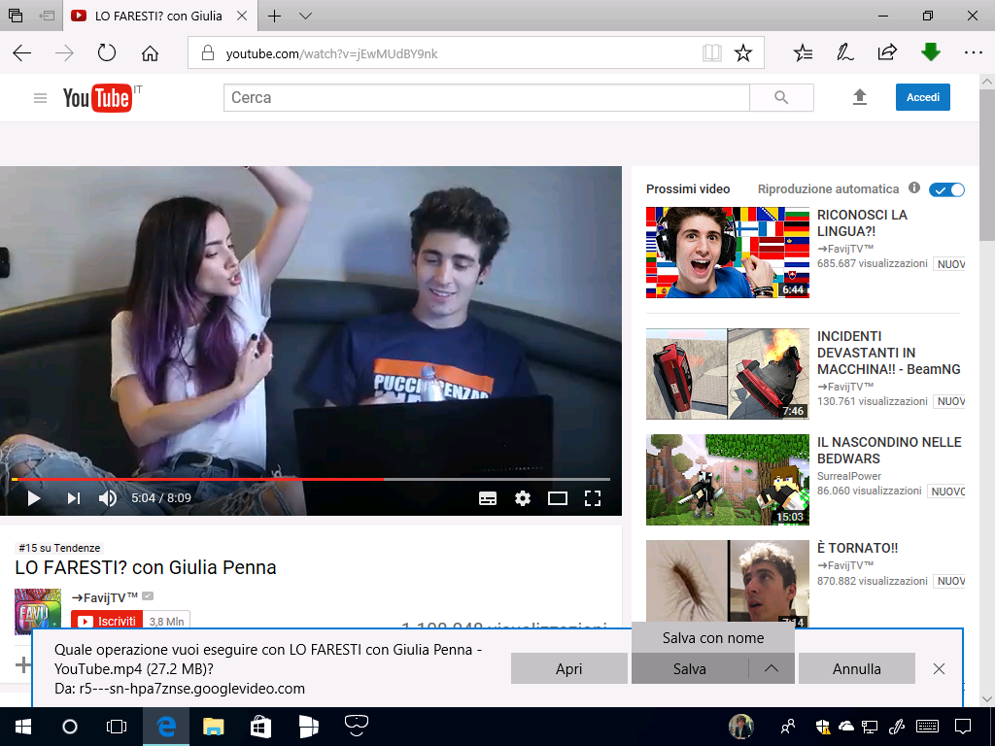This screenshot has height=746, width=995.
Task: Toggle subtitles in video player
Action: point(488,498)
